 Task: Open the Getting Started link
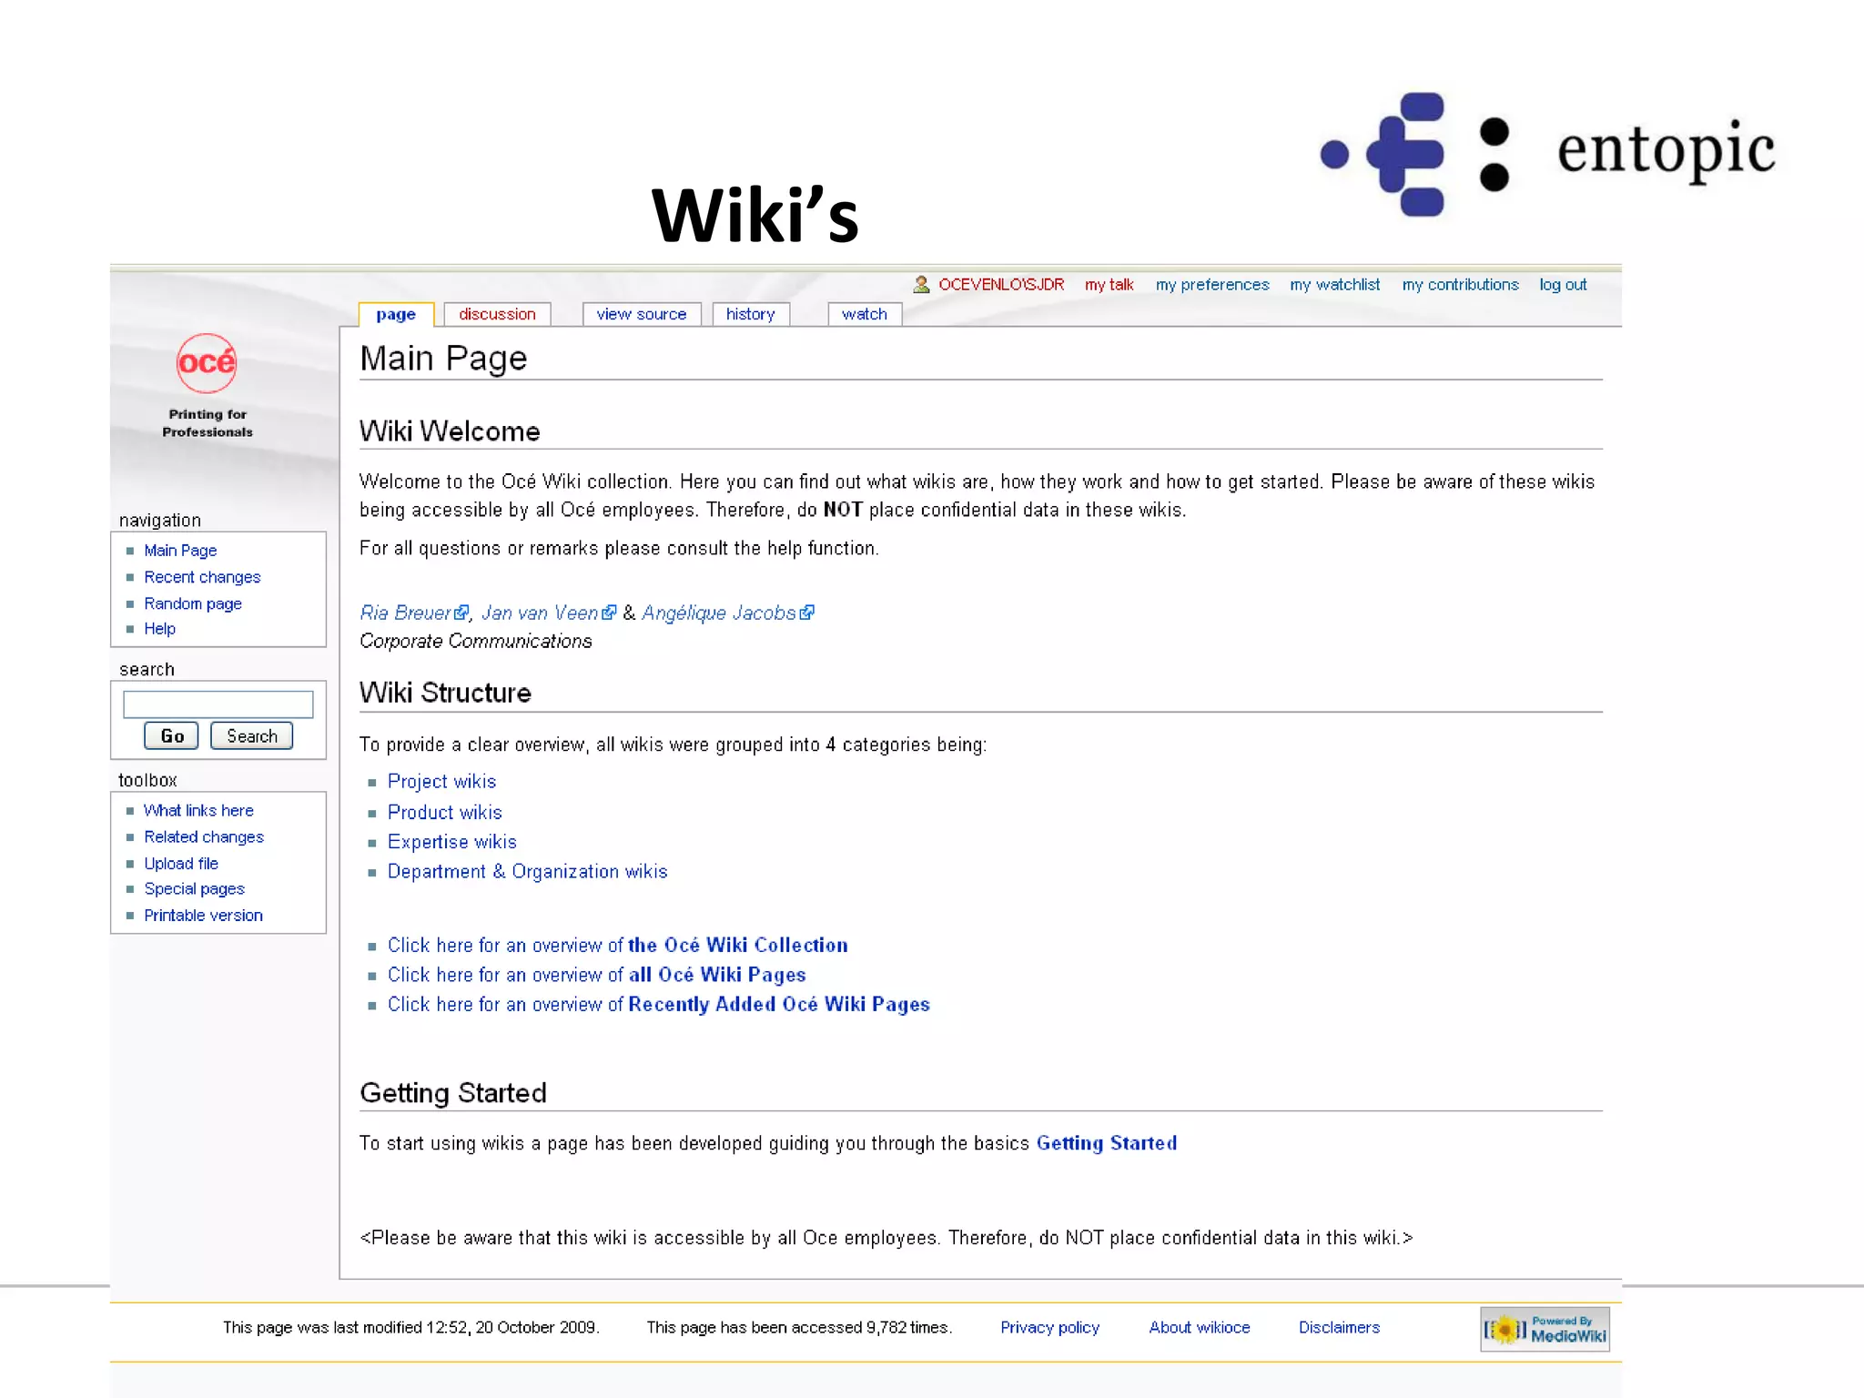pyautogui.click(x=1106, y=1143)
